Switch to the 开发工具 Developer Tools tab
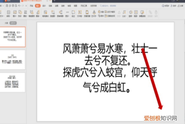The image size is (185, 124). point(84,6)
